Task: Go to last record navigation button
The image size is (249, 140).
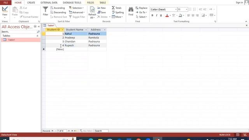Action: [72, 131]
